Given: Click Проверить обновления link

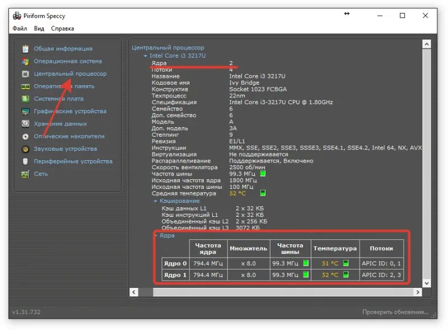Looking at the screenshot, I should 395,312.
